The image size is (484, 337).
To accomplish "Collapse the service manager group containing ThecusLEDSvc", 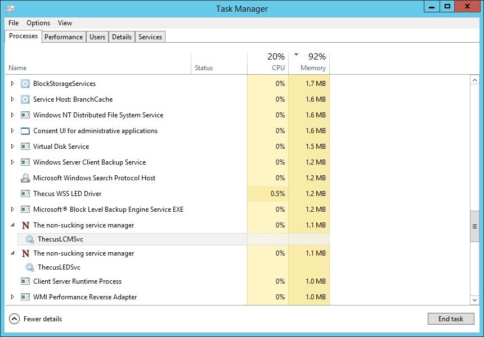I will pos(12,253).
